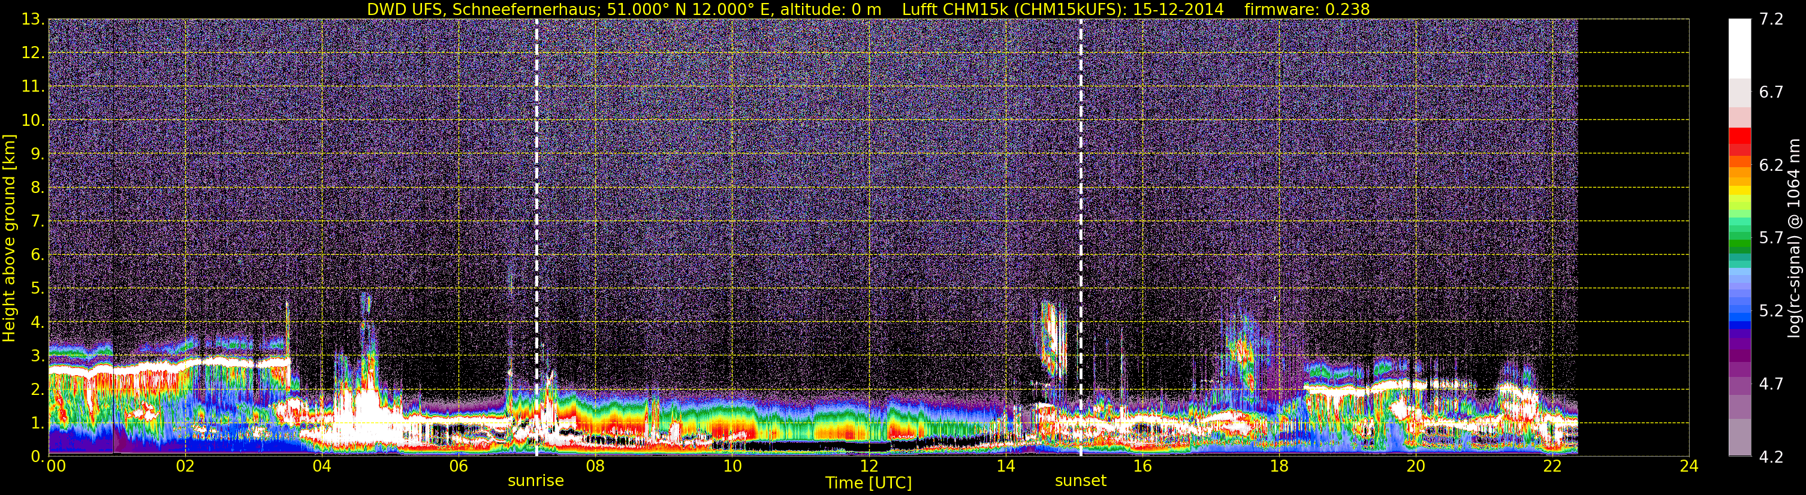Click the time axis tick "04"
Viewport: 1806px width, 495px height.
click(x=322, y=466)
